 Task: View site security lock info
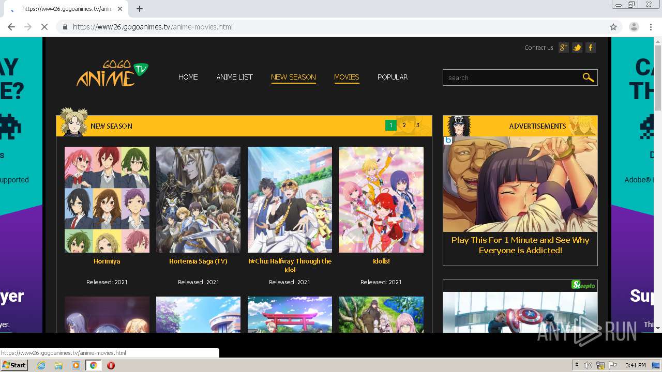pyautogui.click(x=65, y=27)
